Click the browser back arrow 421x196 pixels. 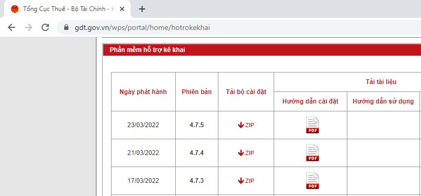[12, 27]
